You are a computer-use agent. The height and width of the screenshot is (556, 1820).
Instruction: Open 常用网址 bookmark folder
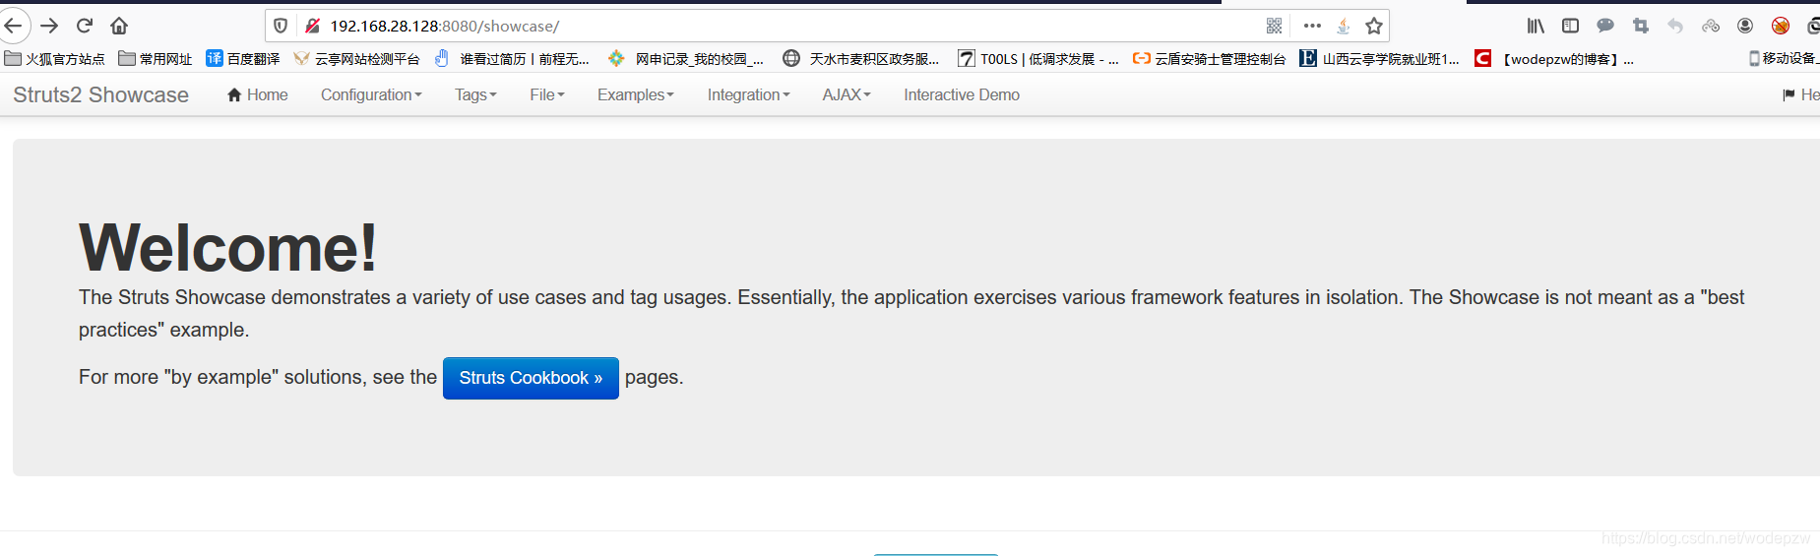click(155, 59)
